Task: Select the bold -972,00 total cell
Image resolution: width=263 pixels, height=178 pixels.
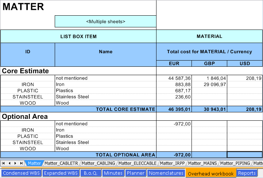Action: [x=174, y=155]
